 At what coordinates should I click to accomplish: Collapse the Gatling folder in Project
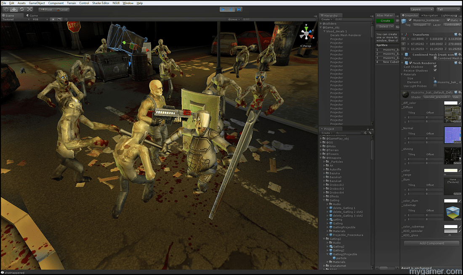click(x=324, y=200)
